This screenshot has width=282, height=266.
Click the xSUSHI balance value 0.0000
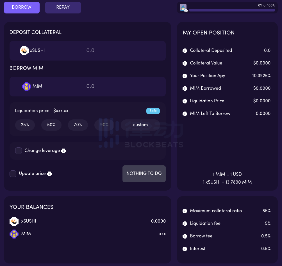(x=158, y=221)
